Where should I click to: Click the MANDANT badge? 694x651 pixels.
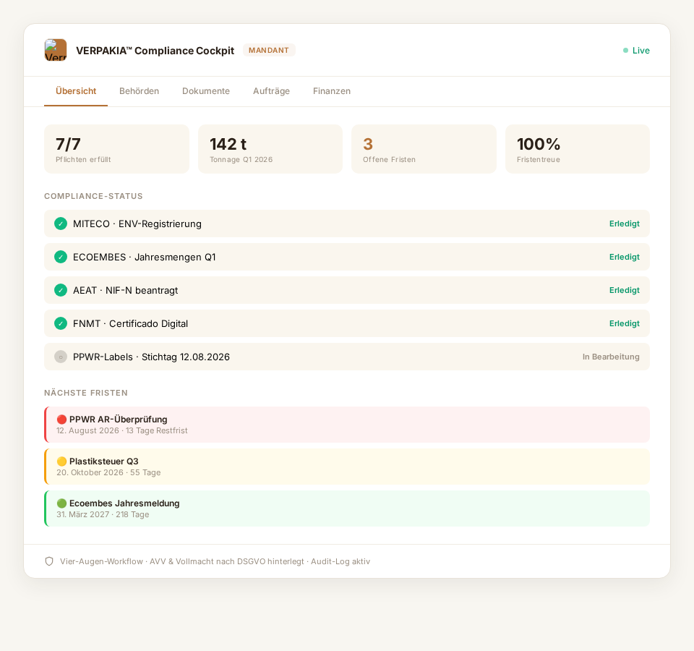(269, 50)
